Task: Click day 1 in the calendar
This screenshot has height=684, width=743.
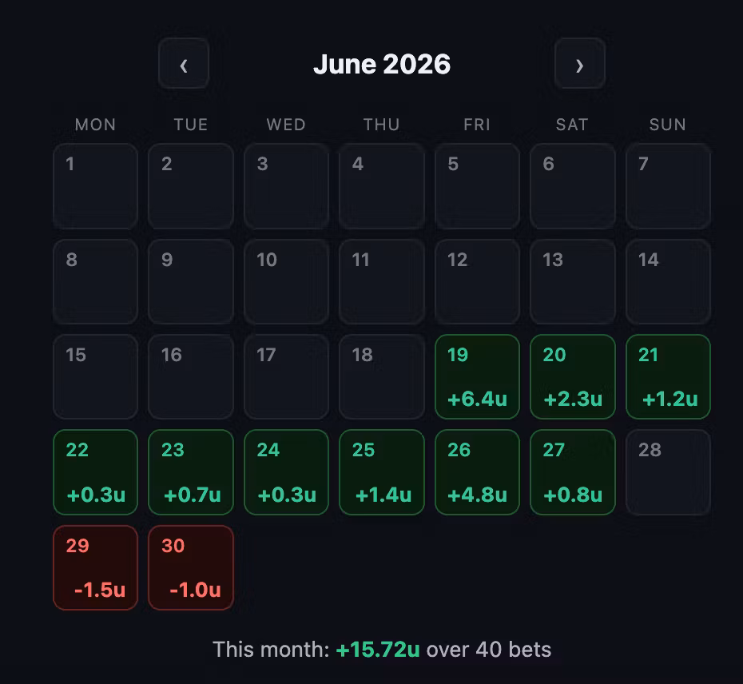Action: point(95,186)
